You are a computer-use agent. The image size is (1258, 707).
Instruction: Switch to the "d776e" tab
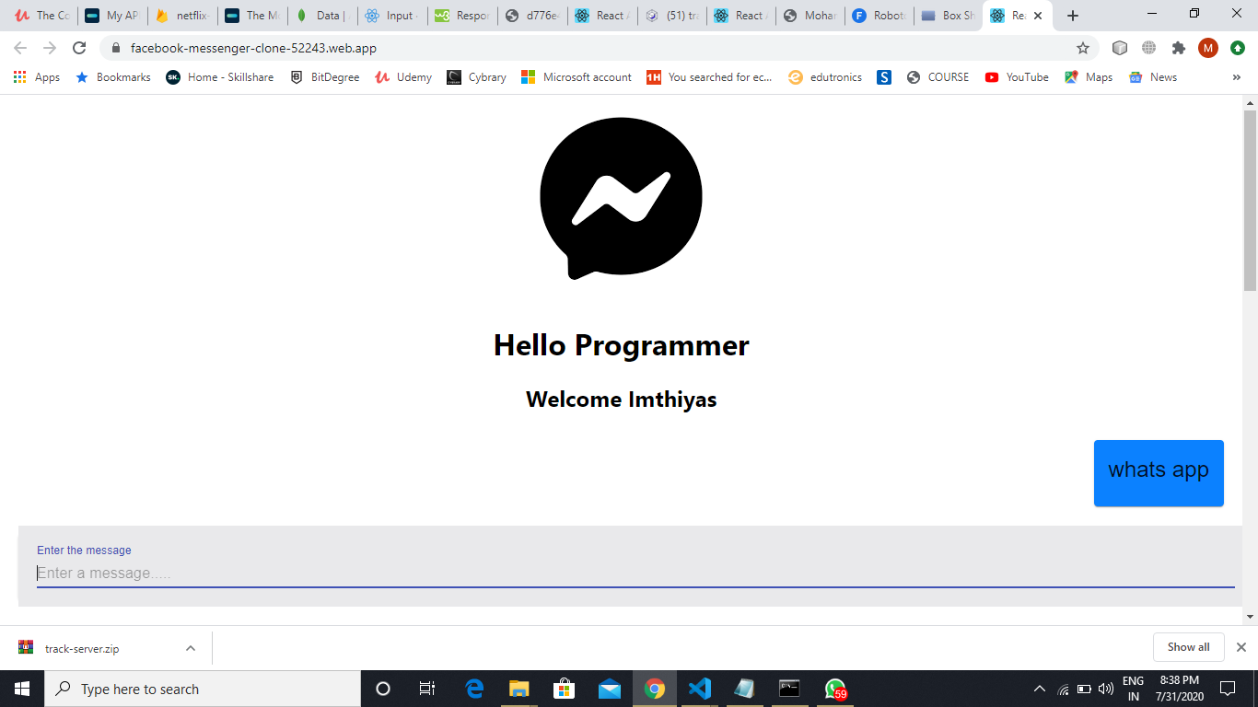pyautogui.click(x=531, y=16)
